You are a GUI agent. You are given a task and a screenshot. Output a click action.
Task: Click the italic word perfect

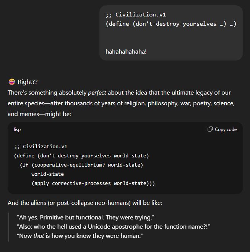point(97,93)
